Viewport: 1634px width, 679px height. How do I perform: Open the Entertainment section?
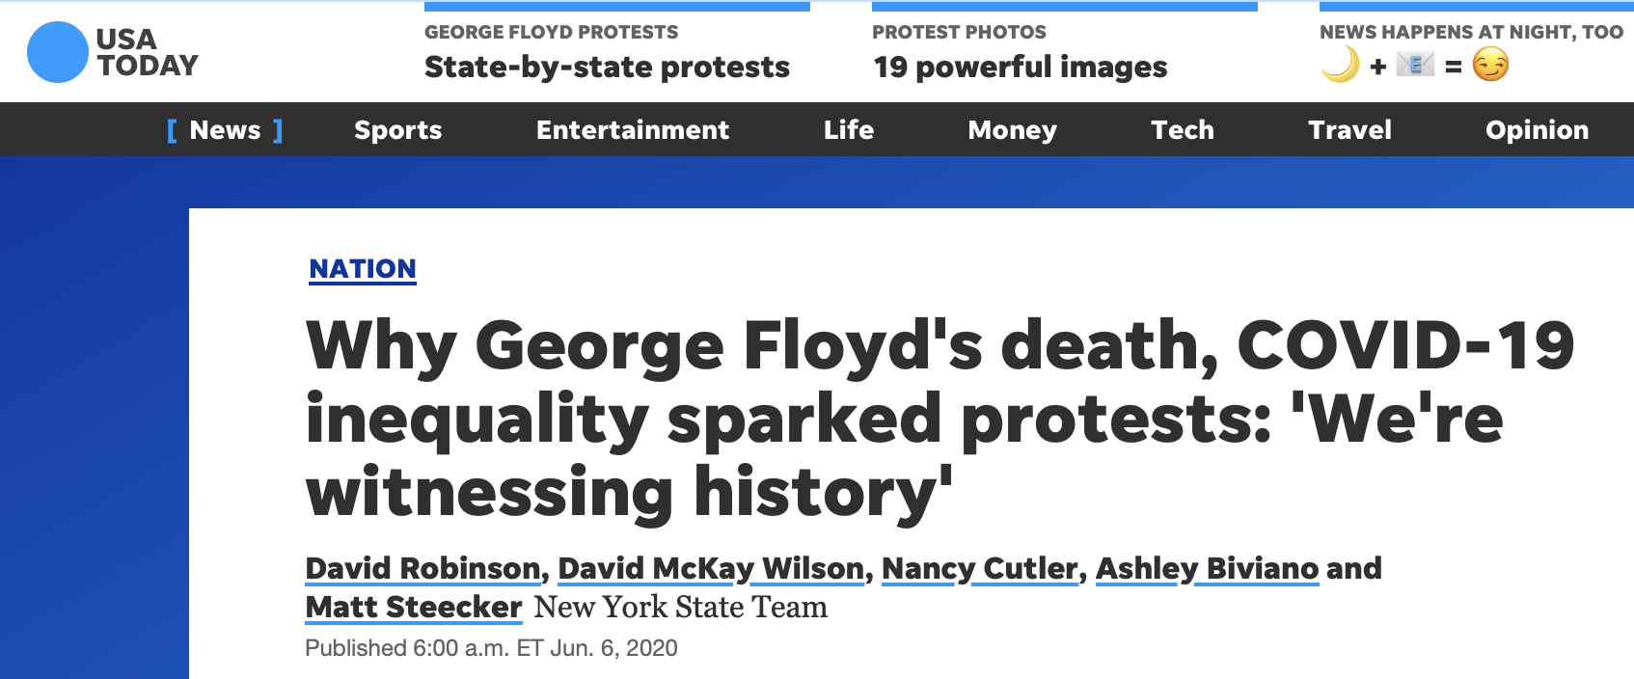[633, 130]
